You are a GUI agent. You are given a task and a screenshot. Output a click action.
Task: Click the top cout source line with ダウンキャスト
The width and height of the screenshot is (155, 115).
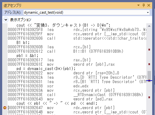[63, 25]
